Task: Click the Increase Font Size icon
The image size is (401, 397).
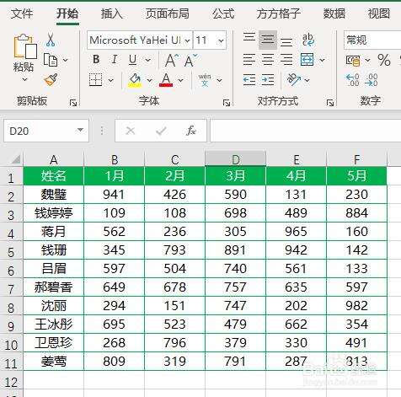Action: click(172, 61)
